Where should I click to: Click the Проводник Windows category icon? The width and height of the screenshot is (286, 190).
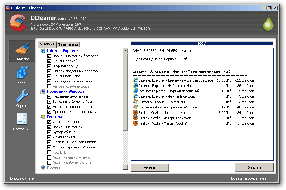click(x=43, y=91)
